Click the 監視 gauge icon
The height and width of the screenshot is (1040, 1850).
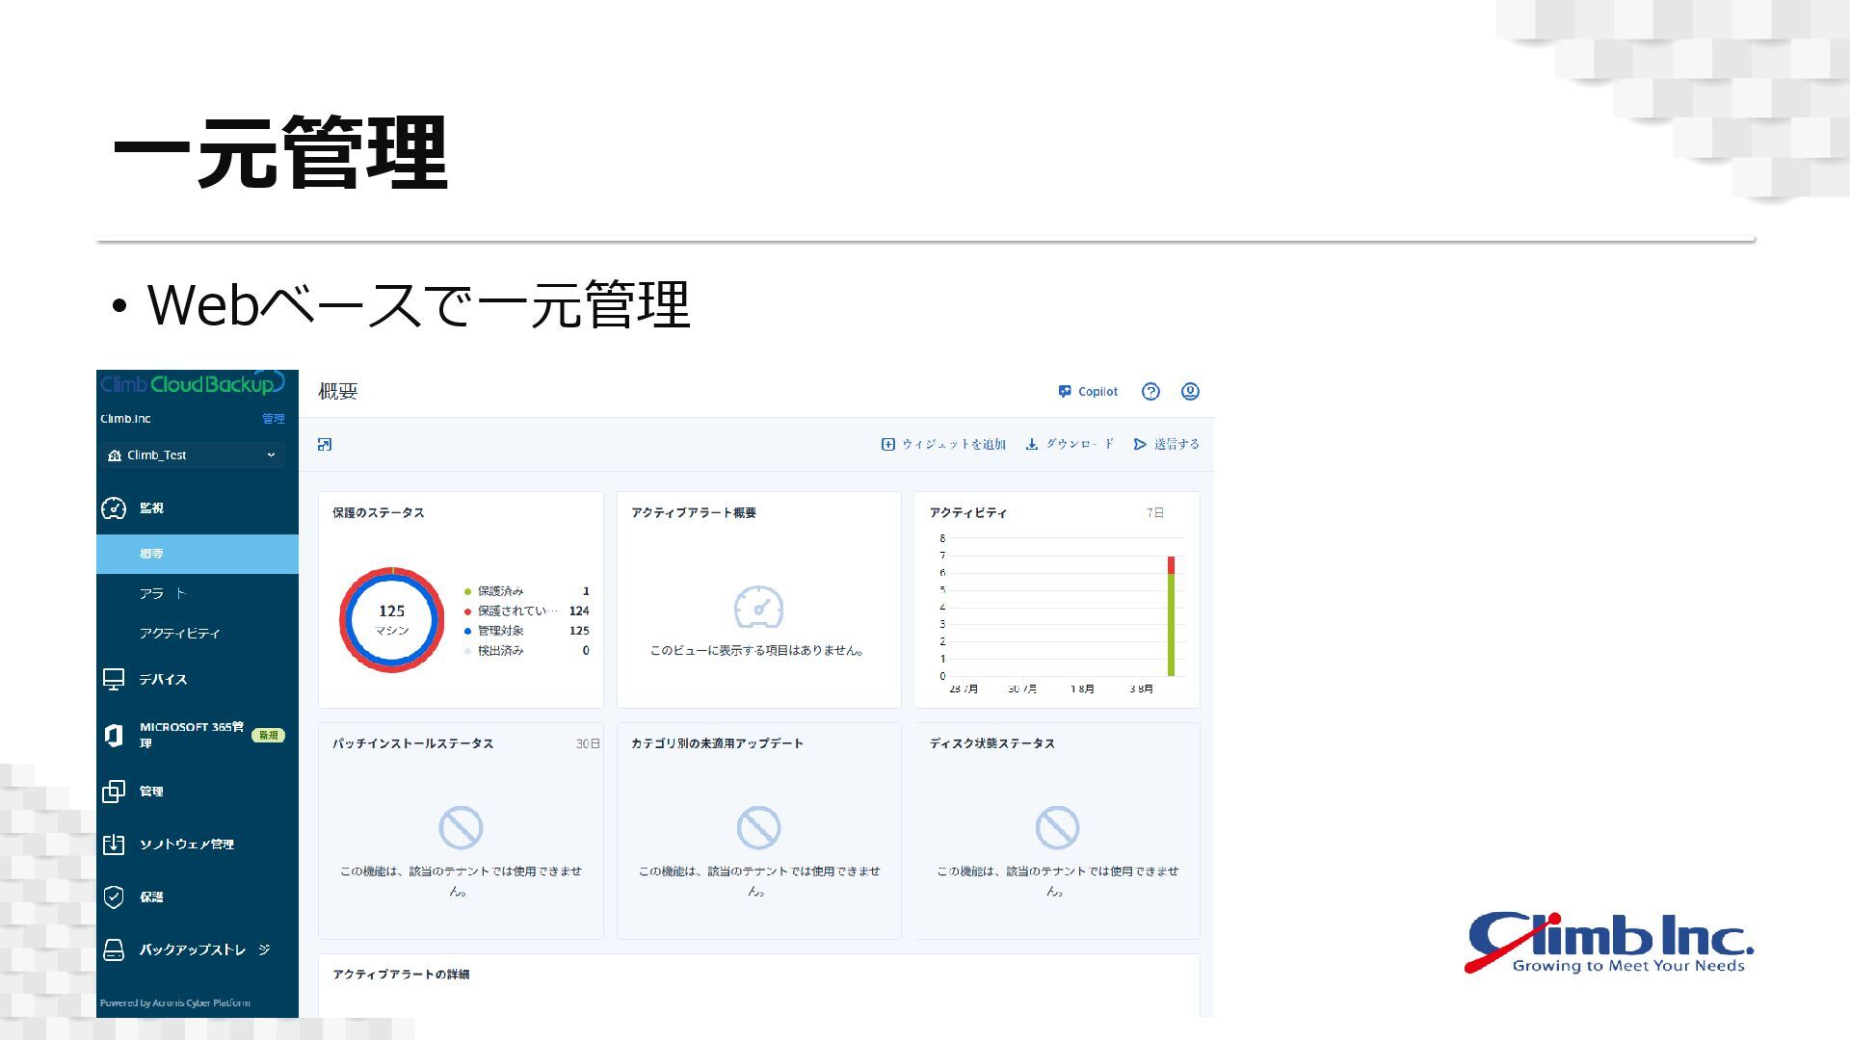(x=114, y=508)
